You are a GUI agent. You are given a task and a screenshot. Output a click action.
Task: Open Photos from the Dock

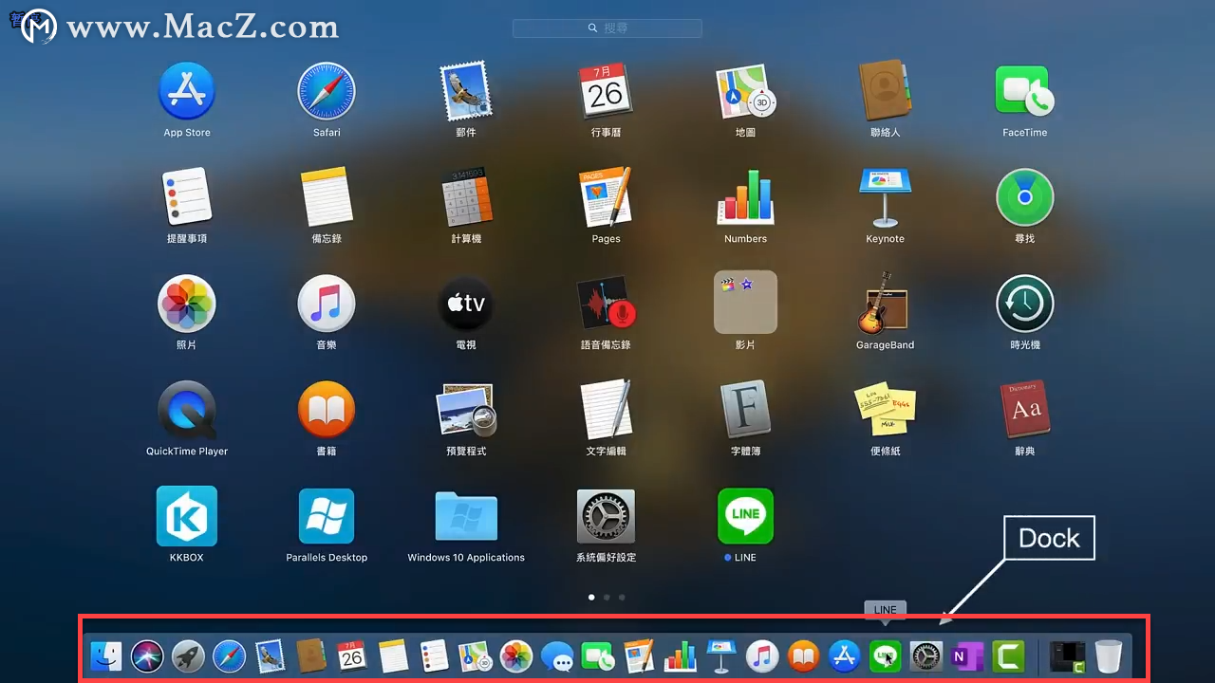pos(516,656)
